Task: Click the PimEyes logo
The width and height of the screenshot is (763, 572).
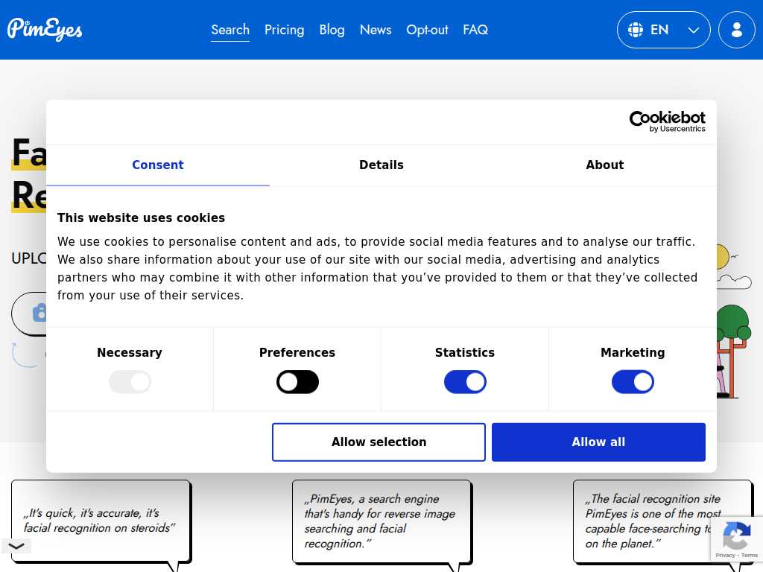Action: click(45, 29)
